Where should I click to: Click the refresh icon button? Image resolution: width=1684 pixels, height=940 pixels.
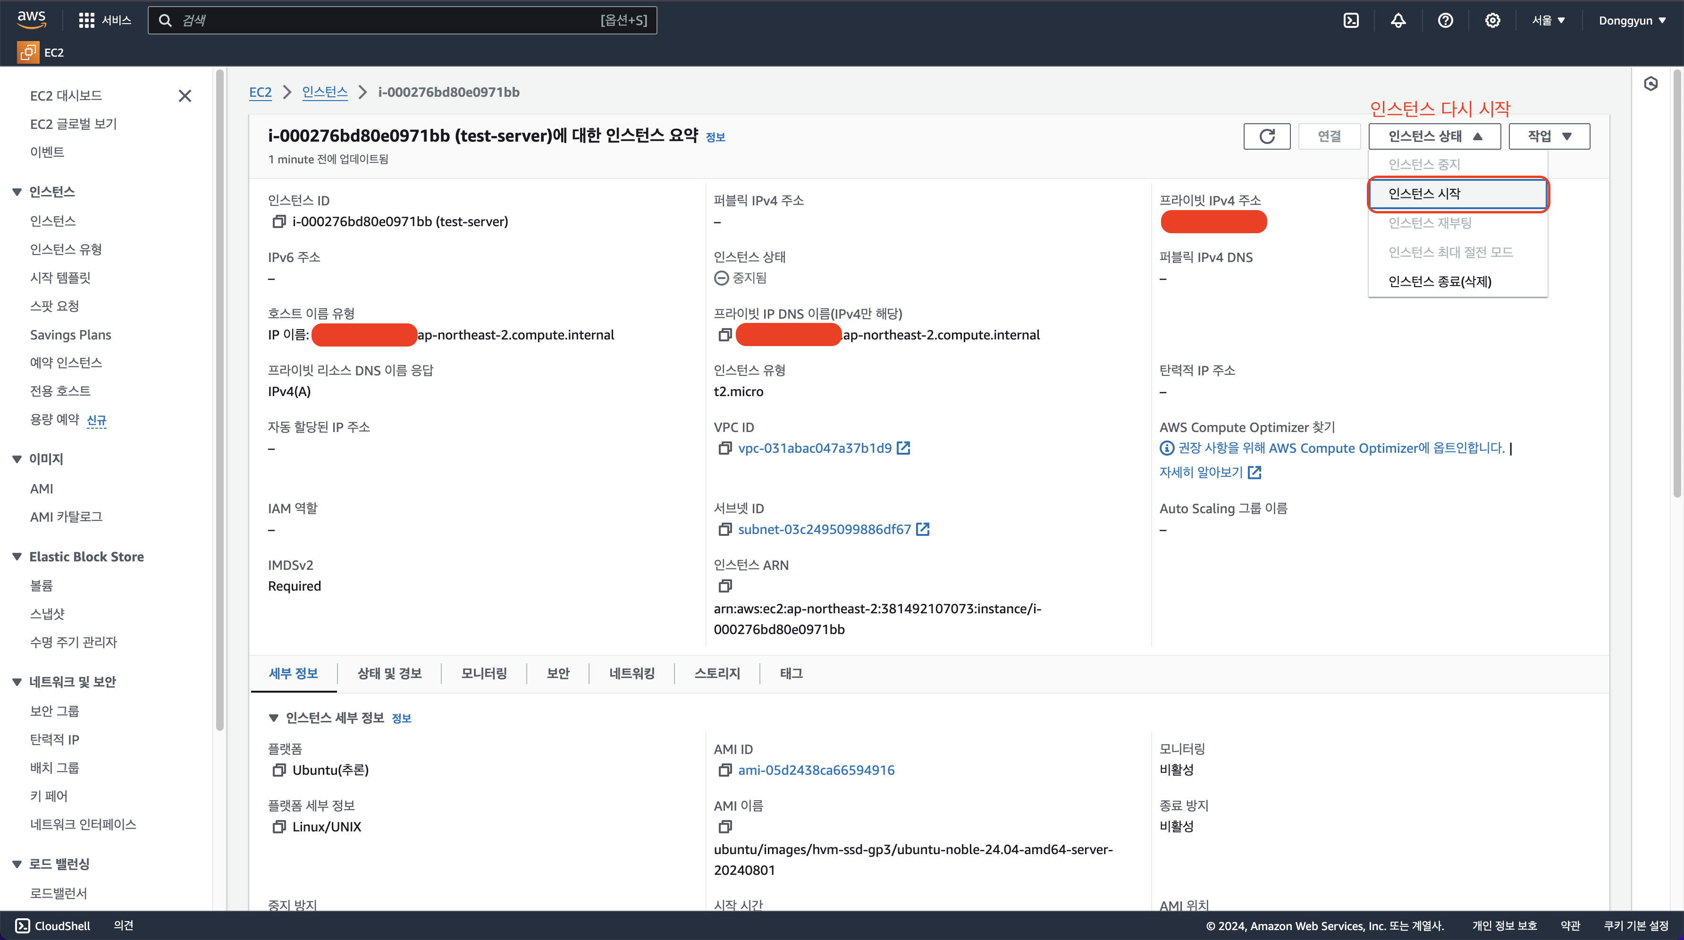[1266, 136]
